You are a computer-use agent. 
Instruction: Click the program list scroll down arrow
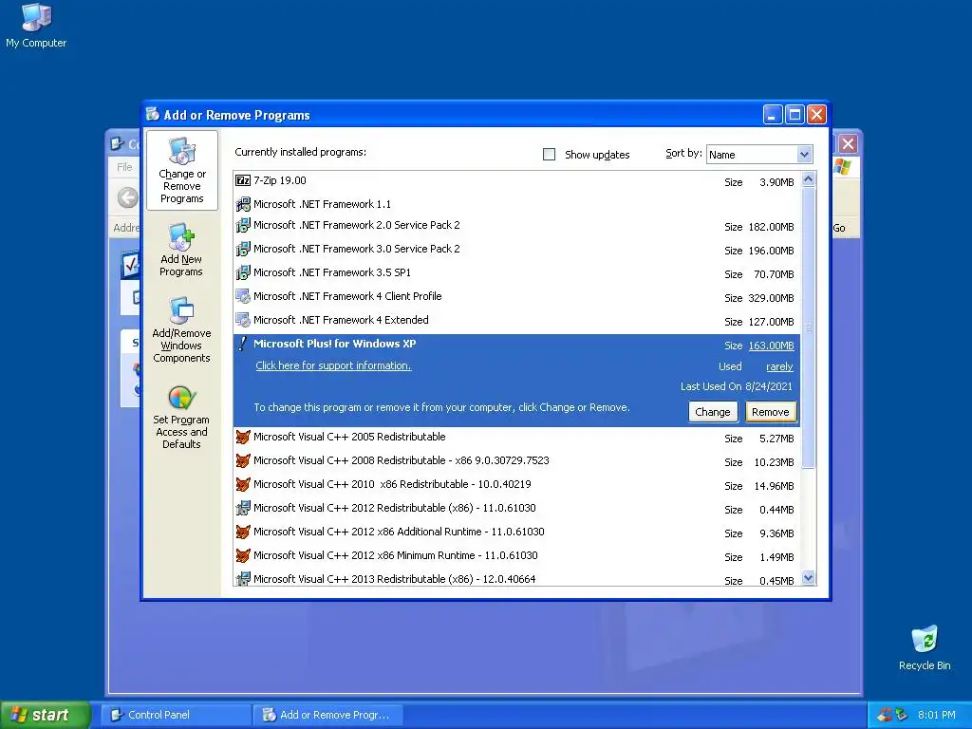click(x=808, y=578)
